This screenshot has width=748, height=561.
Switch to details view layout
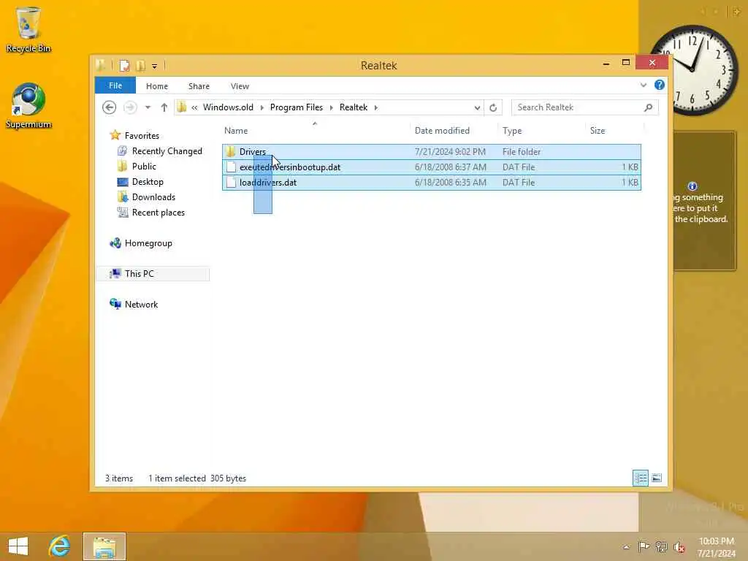click(x=640, y=478)
